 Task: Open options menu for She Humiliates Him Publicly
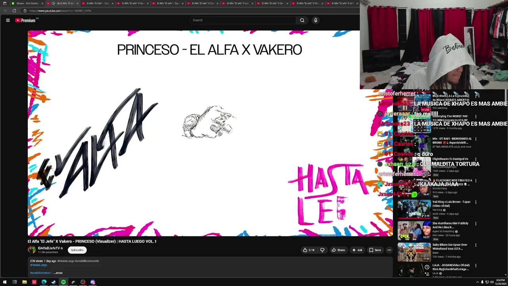point(476,224)
